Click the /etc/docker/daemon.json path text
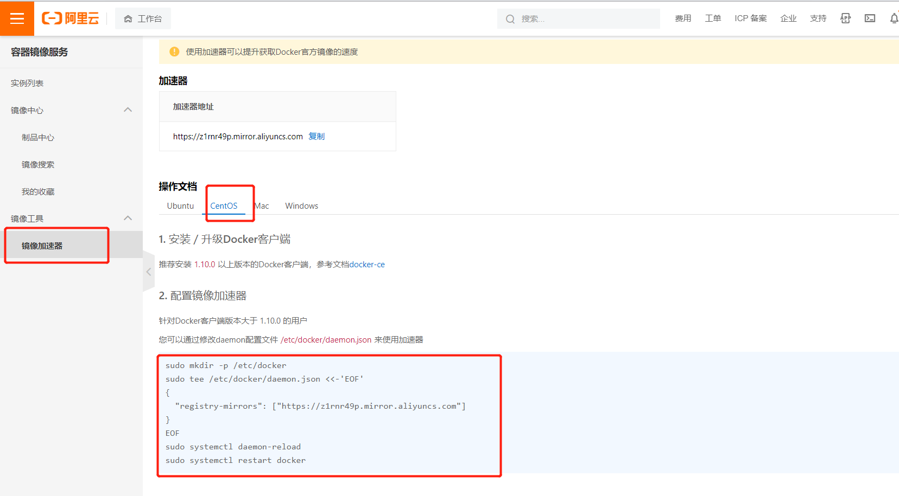899x496 pixels. (326, 340)
